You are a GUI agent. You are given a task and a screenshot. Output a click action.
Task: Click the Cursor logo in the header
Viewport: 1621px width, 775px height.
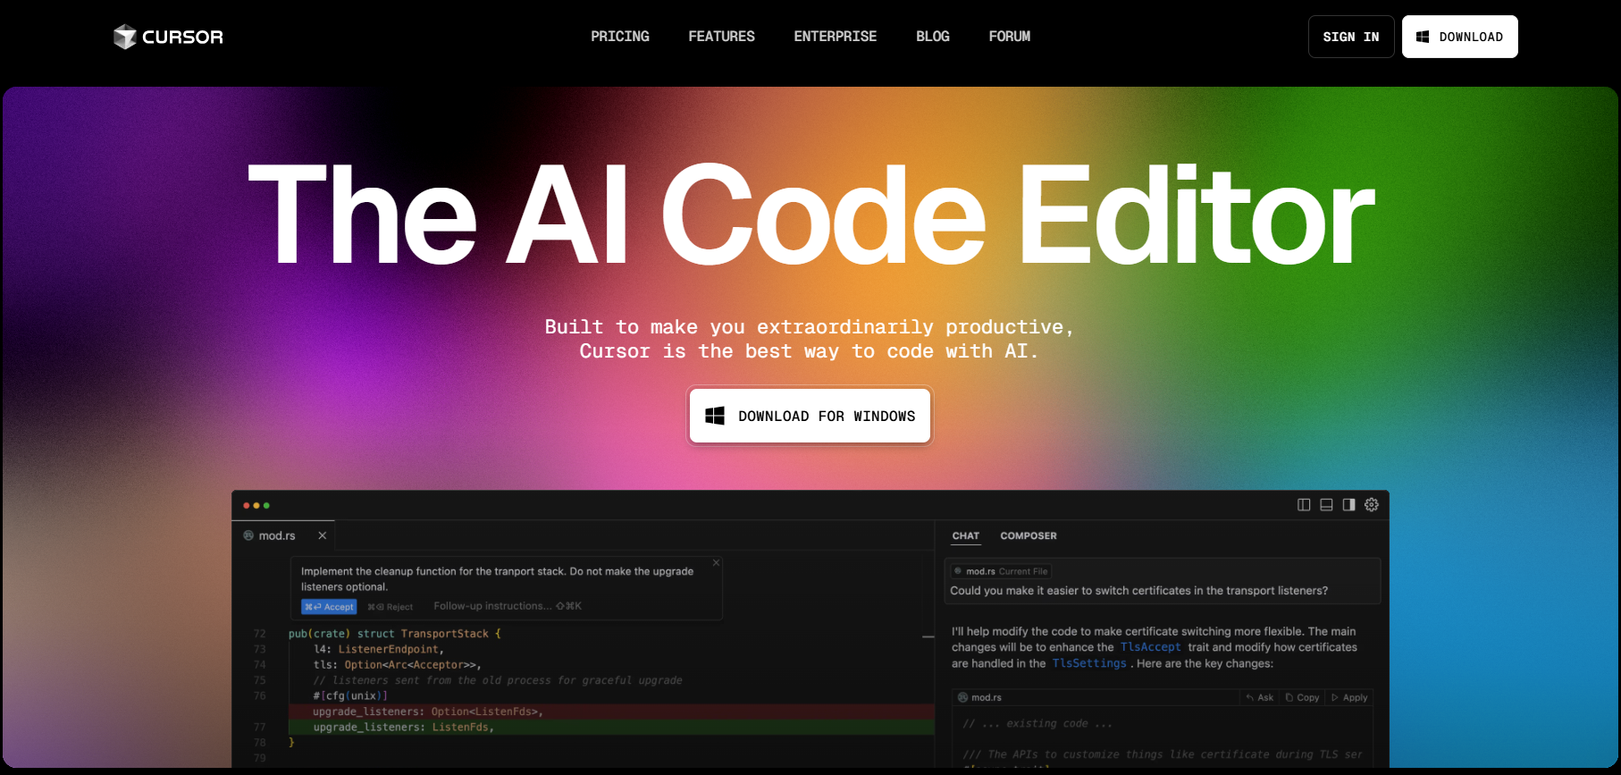(168, 37)
